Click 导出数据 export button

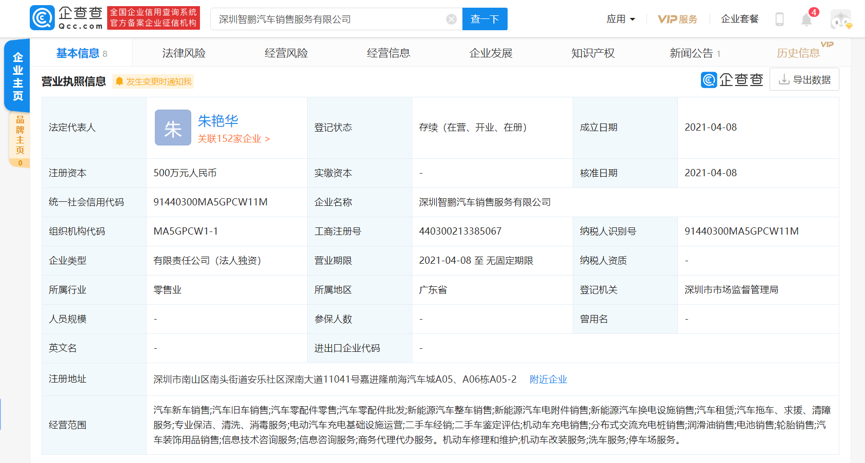pos(804,79)
